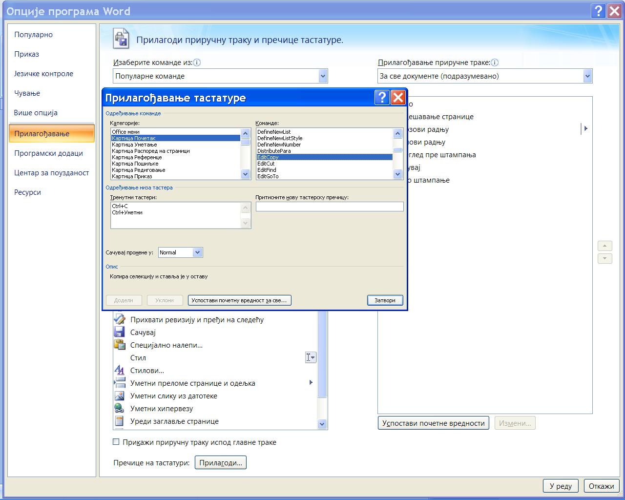Expand the submenu arrow in the toolbar commands list
Image resolution: width=625 pixels, height=500 pixels.
tap(585, 128)
